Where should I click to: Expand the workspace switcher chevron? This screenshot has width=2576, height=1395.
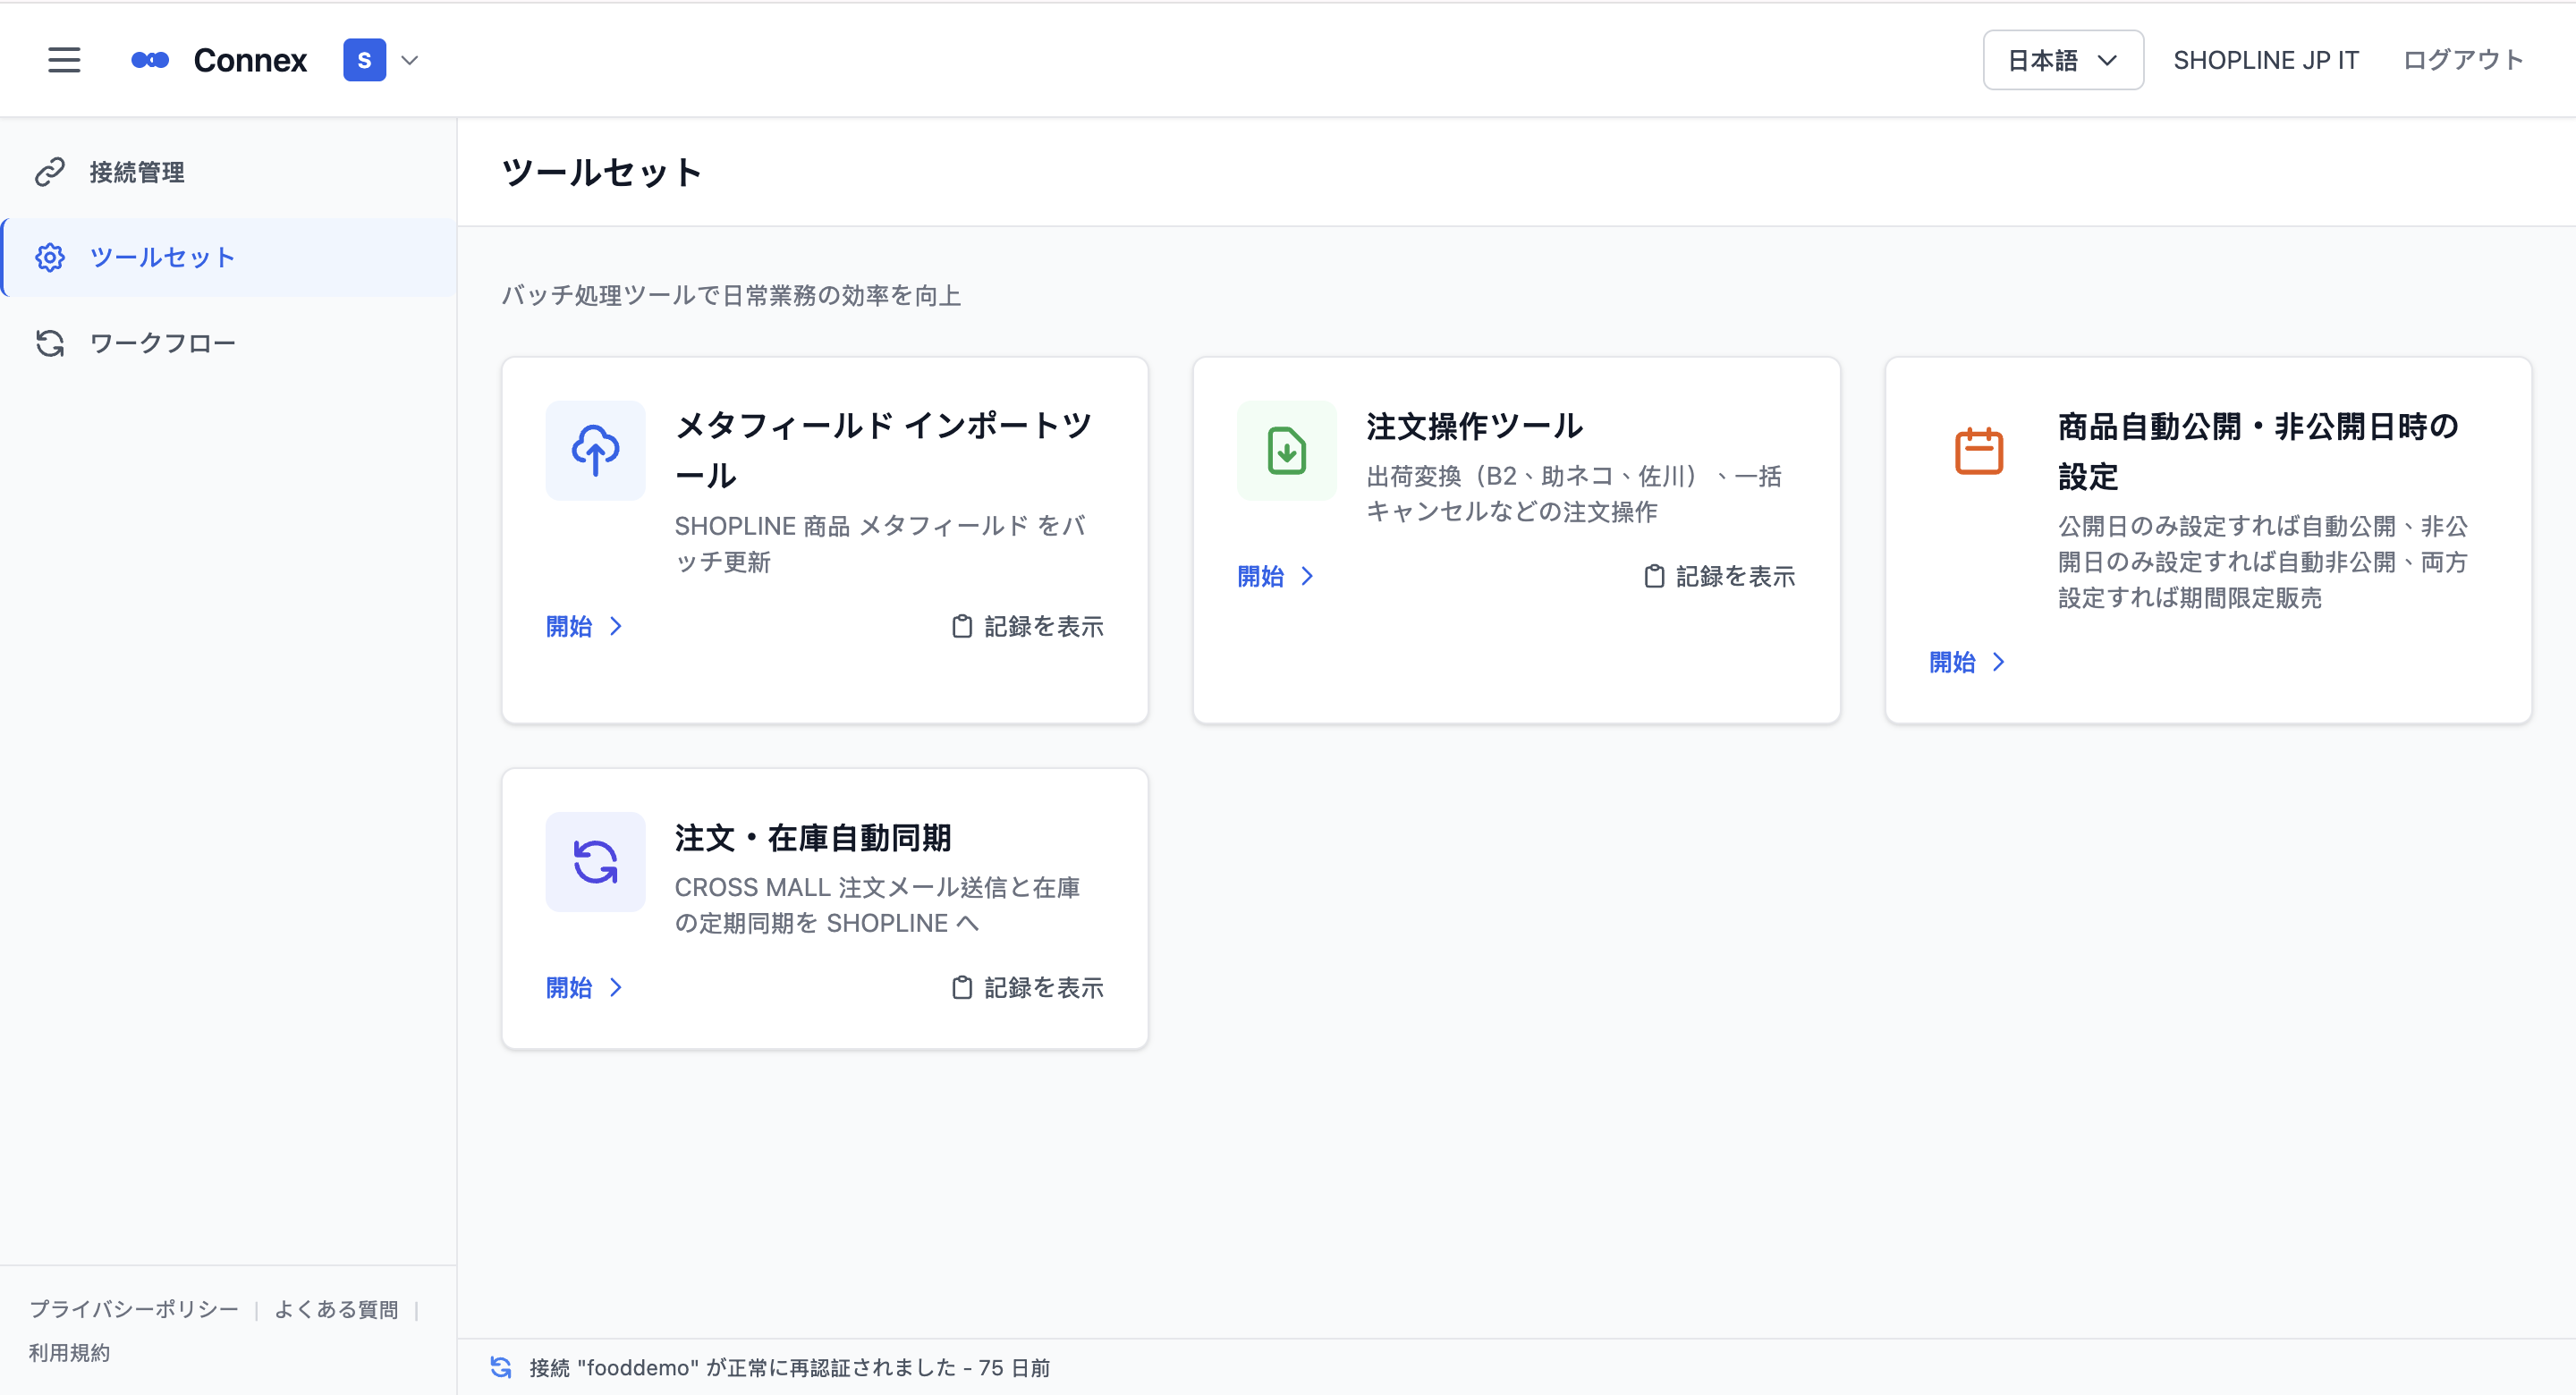click(410, 60)
